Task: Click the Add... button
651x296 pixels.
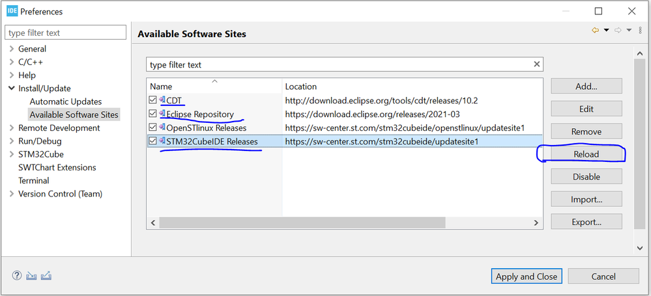Action: click(586, 87)
